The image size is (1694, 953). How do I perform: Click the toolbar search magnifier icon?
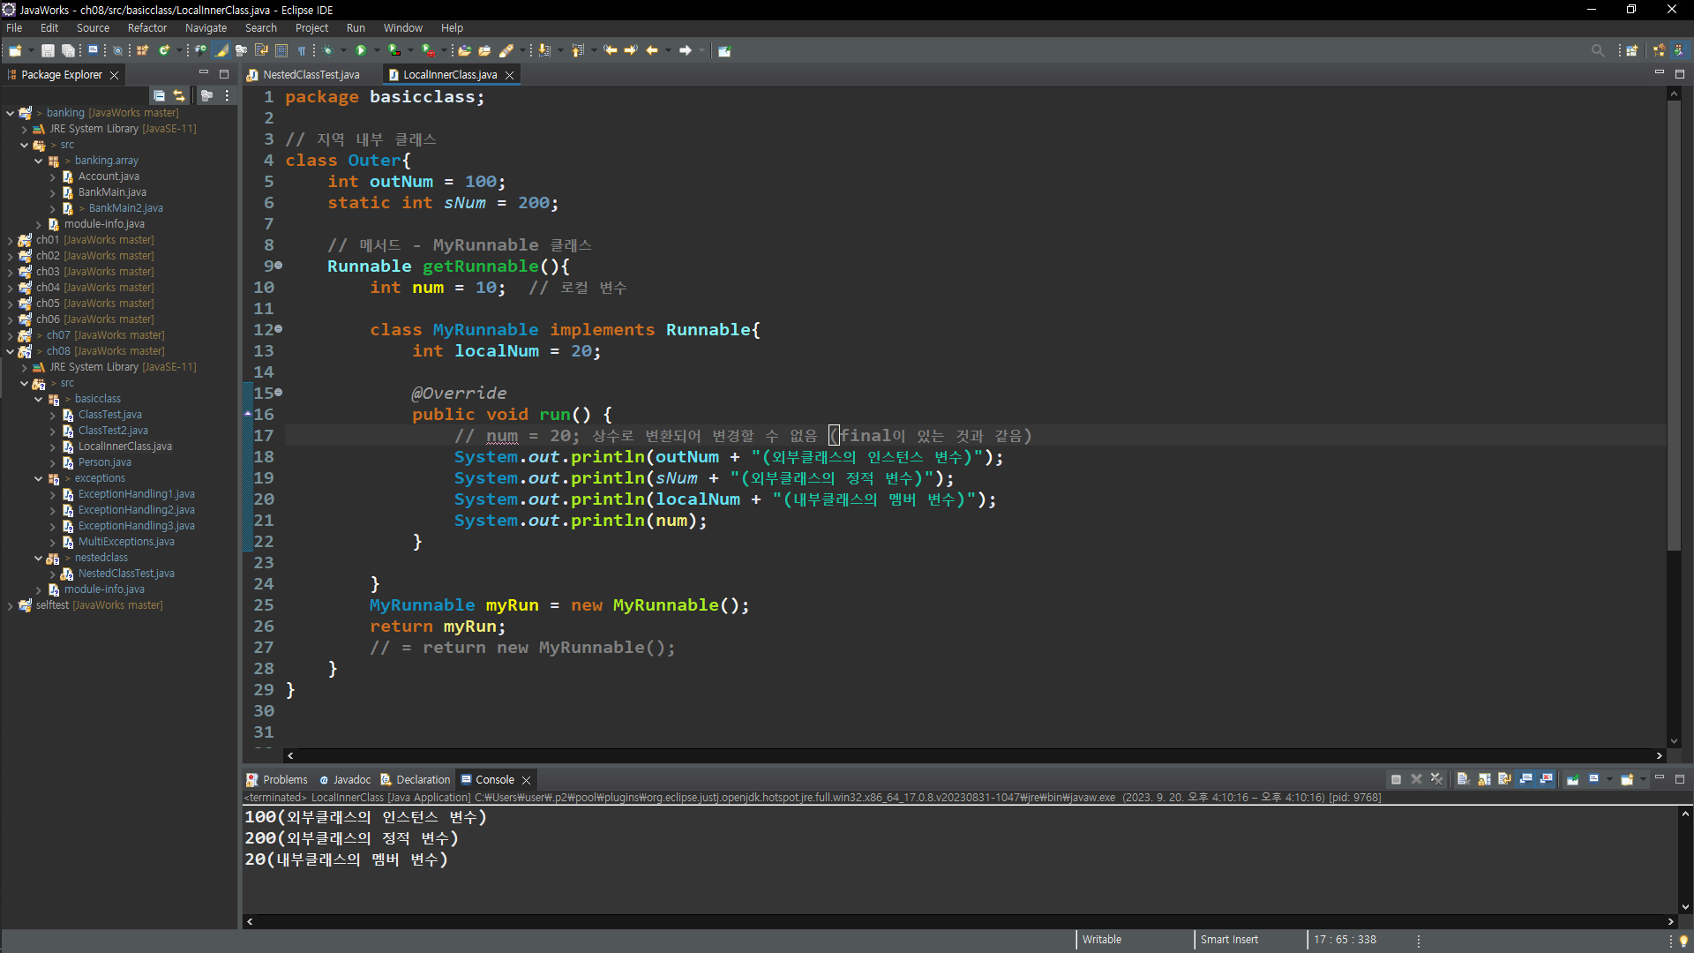coord(1597,50)
